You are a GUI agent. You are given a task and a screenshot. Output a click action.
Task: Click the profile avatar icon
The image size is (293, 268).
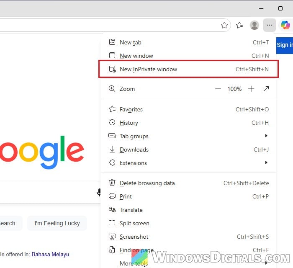(x=254, y=25)
